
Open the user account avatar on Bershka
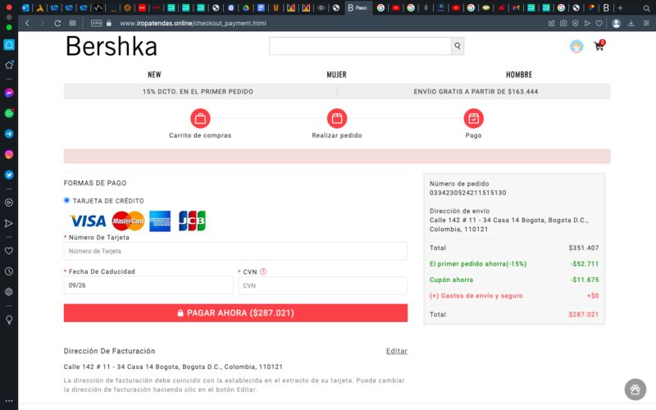[x=576, y=46]
